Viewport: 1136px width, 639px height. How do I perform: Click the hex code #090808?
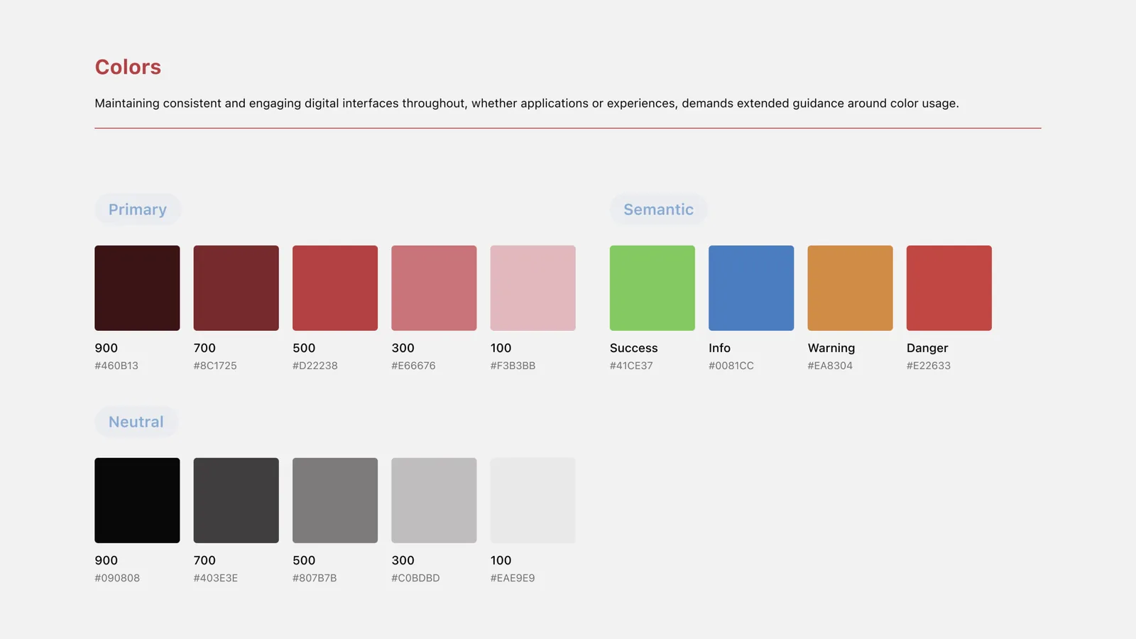(117, 578)
